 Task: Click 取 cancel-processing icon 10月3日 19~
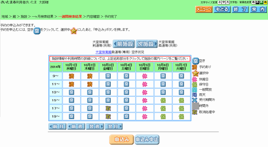(108, 117)
